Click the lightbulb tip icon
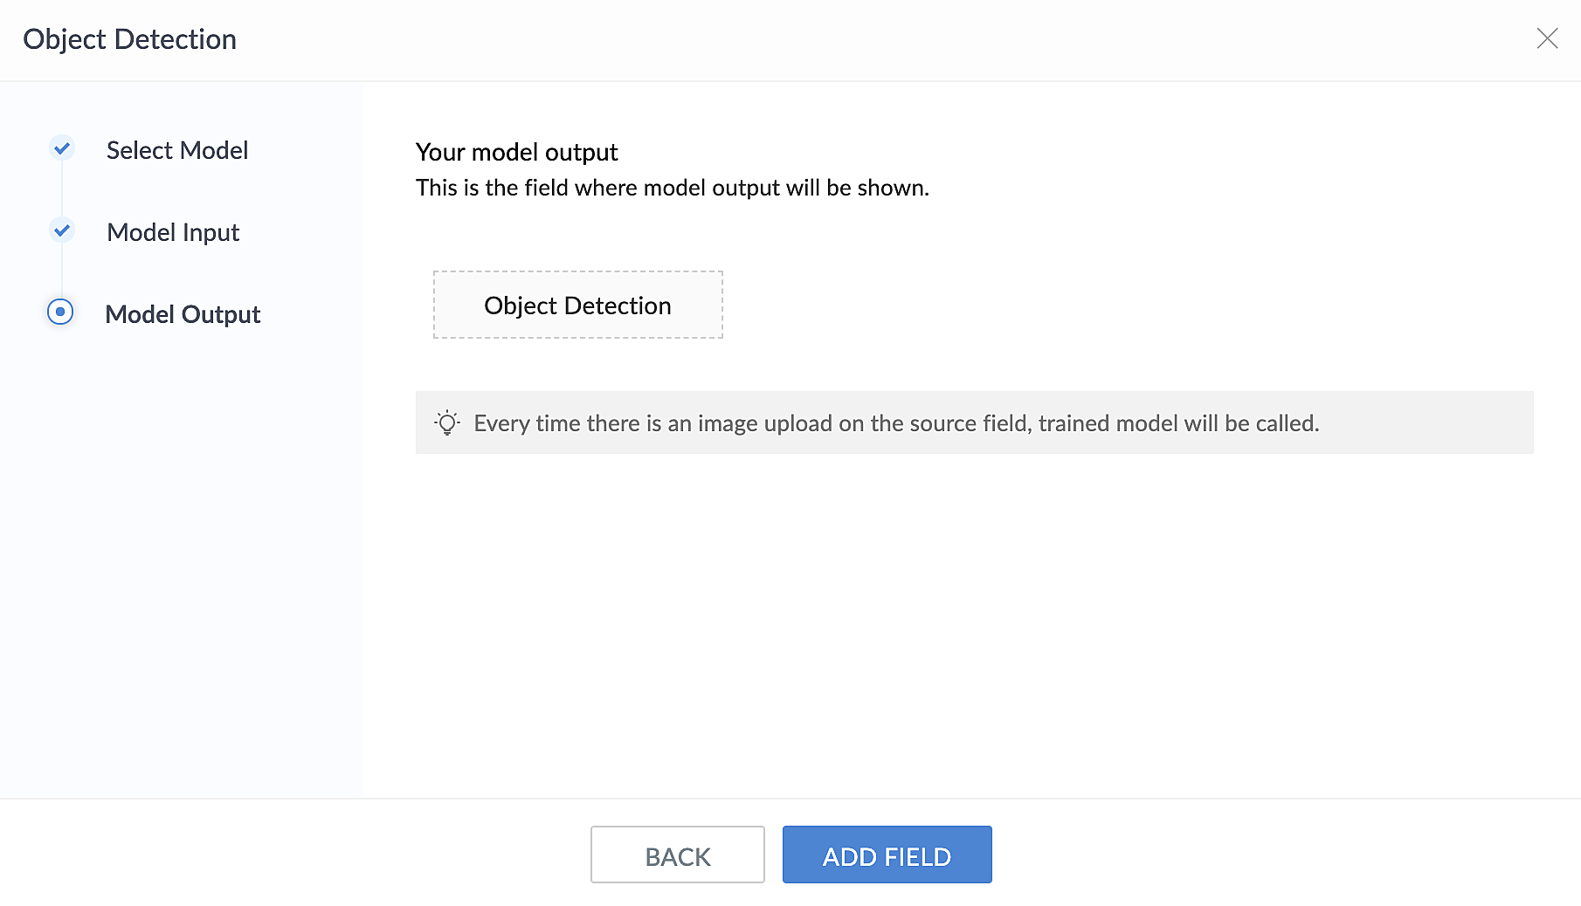The image size is (1581, 906). point(447,423)
